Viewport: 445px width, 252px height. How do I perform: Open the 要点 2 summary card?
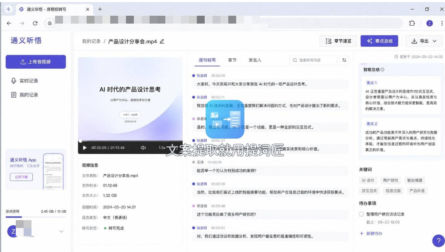tap(401, 137)
